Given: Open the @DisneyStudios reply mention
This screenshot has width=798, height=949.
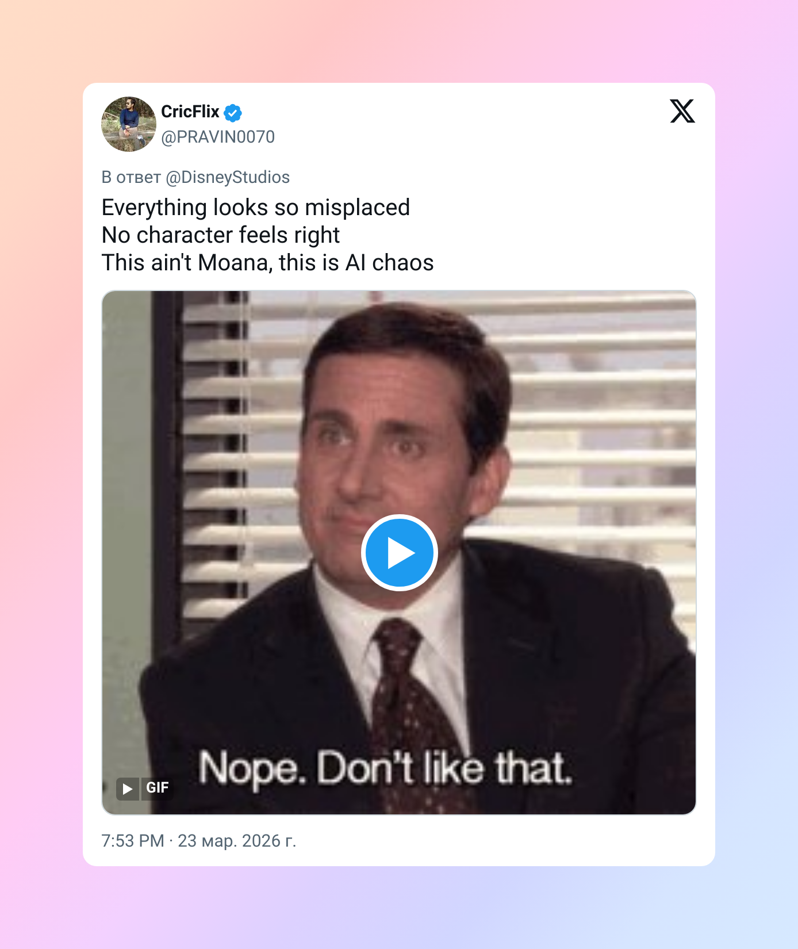Looking at the screenshot, I should (x=228, y=177).
